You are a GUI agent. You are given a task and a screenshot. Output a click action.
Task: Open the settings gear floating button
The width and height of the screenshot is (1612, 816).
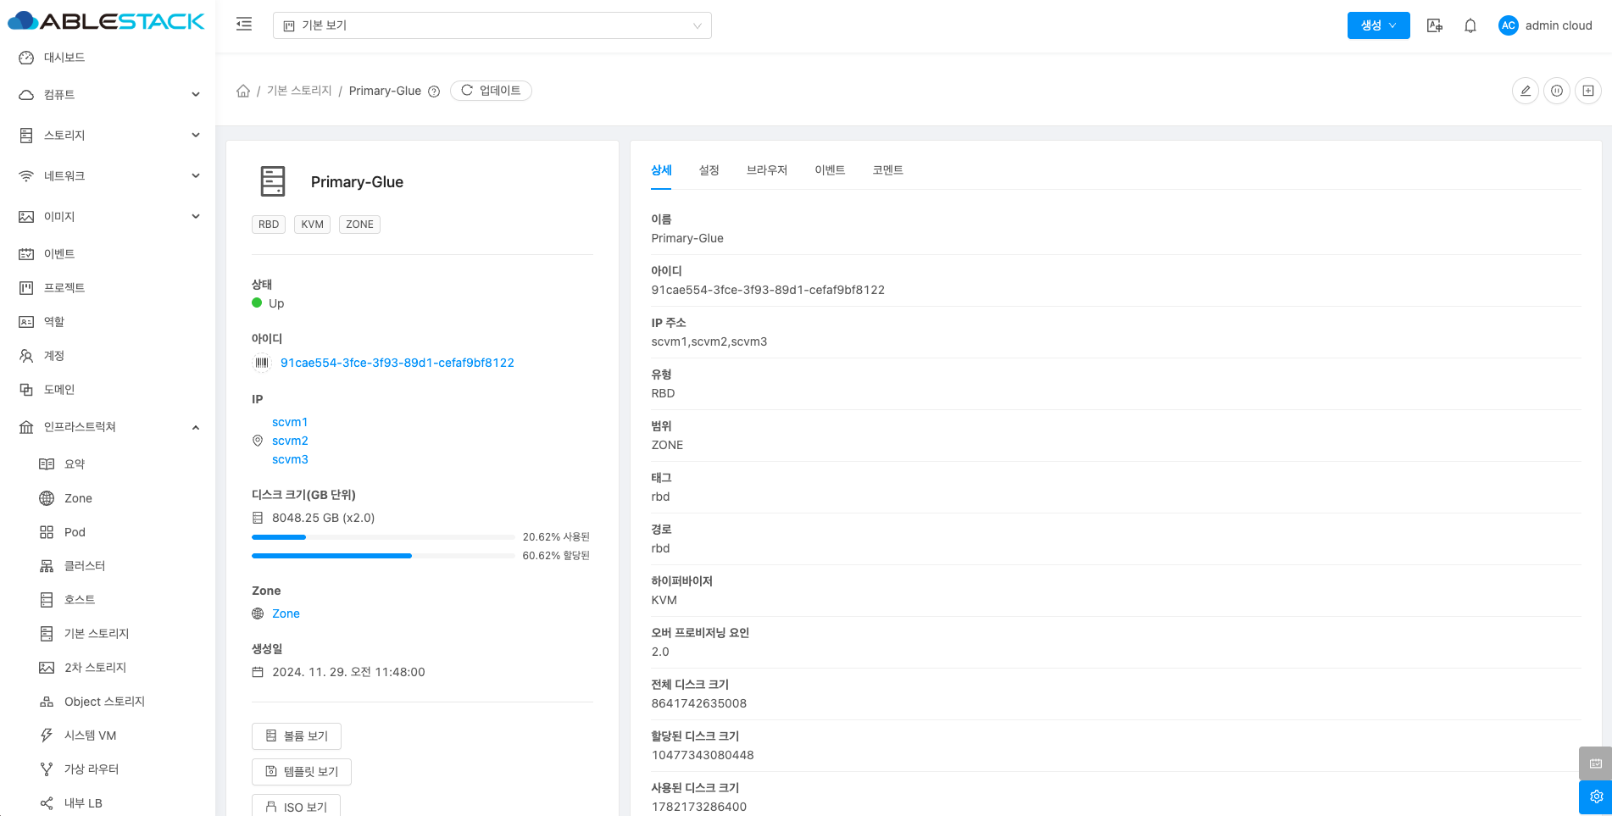tap(1595, 797)
